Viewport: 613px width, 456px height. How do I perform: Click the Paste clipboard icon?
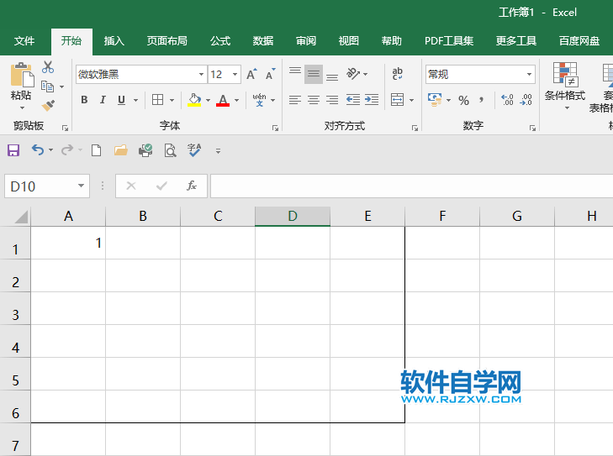coord(22,75)
